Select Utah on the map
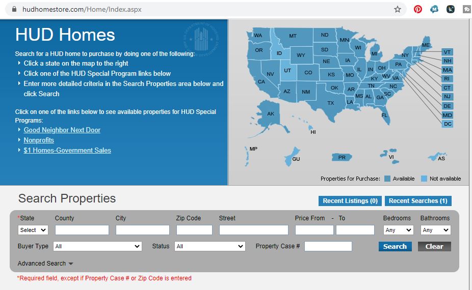472x290 pixels. pos(287,70)
